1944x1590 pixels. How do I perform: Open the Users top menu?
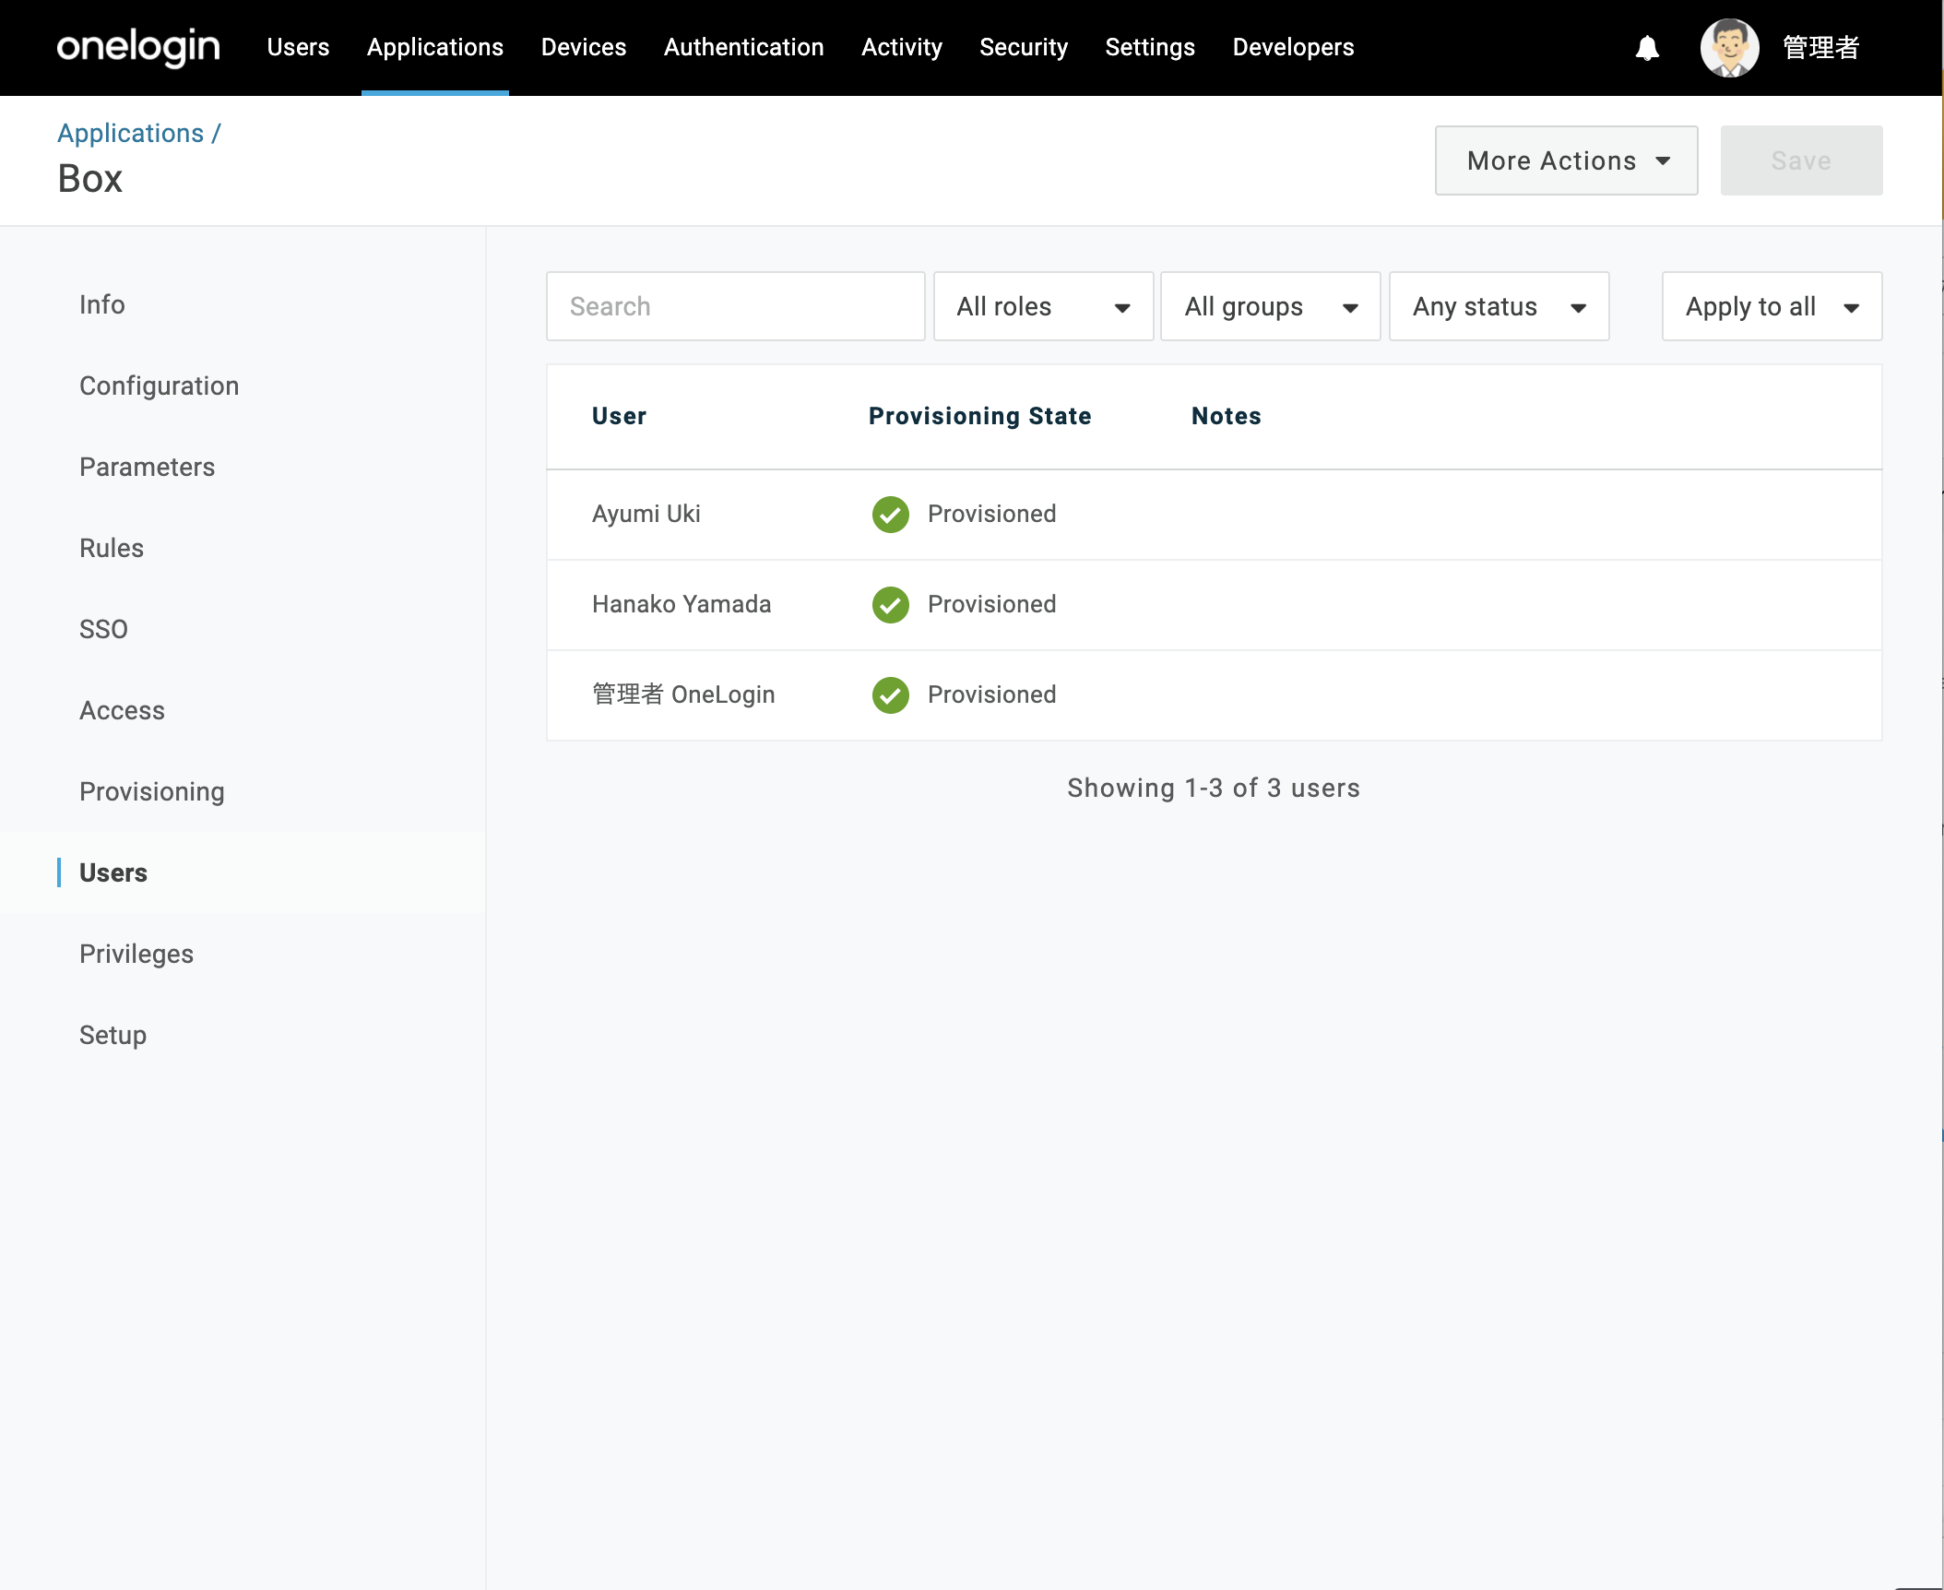(298, 47)
